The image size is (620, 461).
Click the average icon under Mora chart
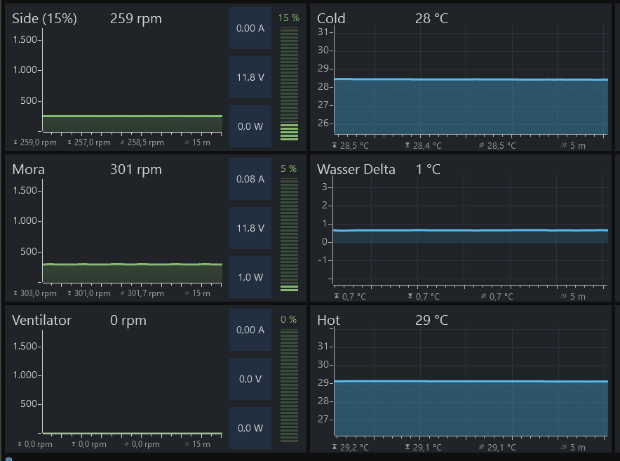point(123,293)
